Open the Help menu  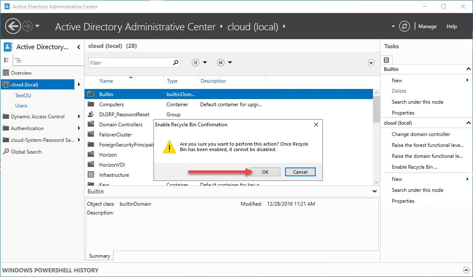452,26
